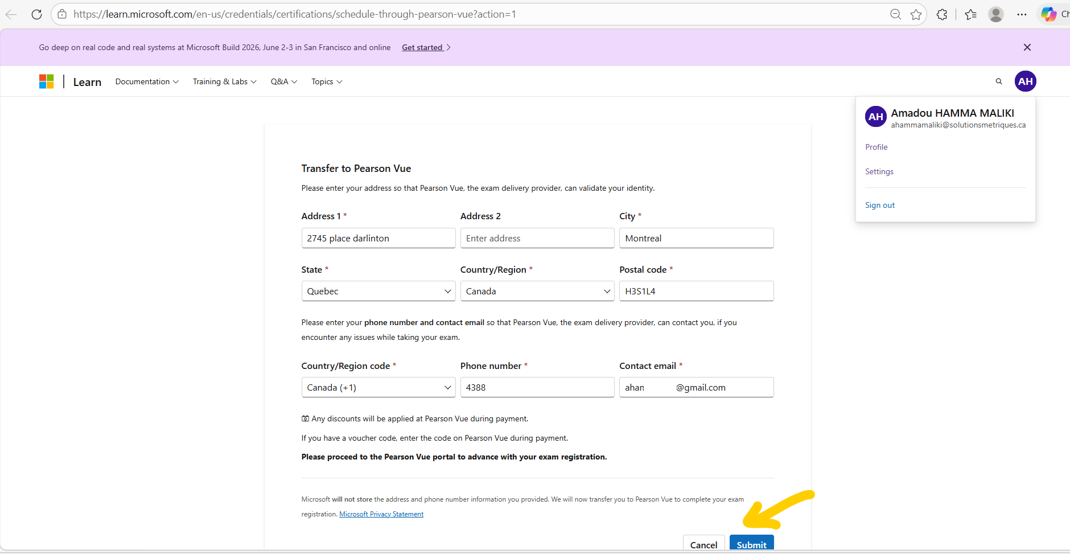Open the browser profile avatar icon
Image resolution: width=1070 pixels, height=554 pixels.
(996, 14)
